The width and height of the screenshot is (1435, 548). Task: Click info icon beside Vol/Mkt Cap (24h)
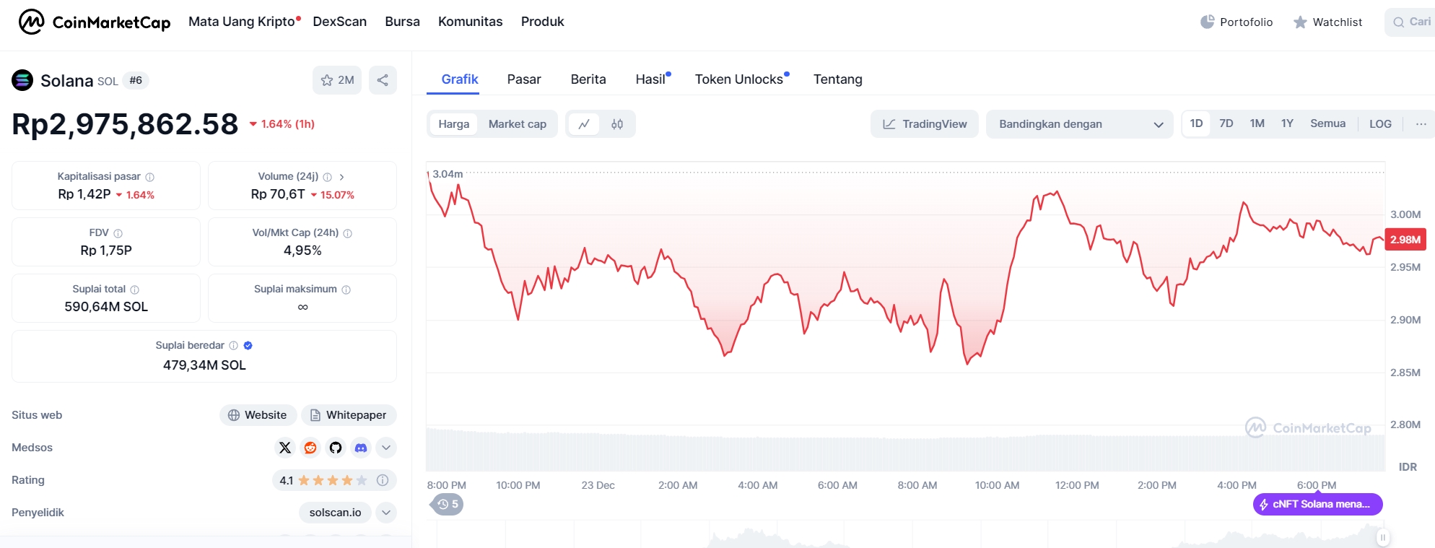pos(348,233)
